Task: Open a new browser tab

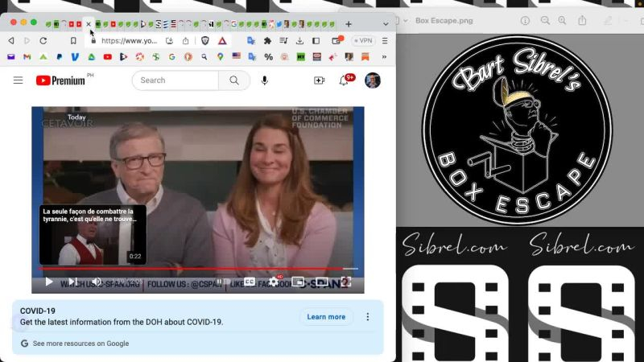Action: coord(349,24)
